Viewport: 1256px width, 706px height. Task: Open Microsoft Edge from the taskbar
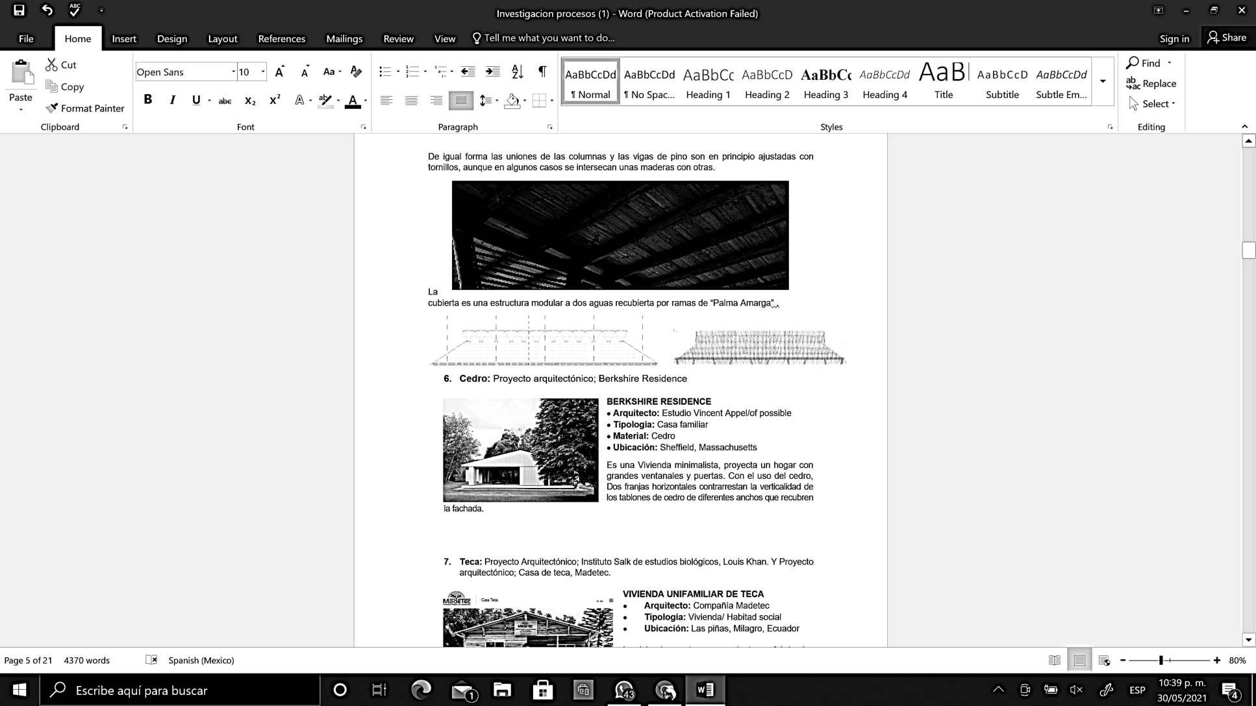pos(421,690)
